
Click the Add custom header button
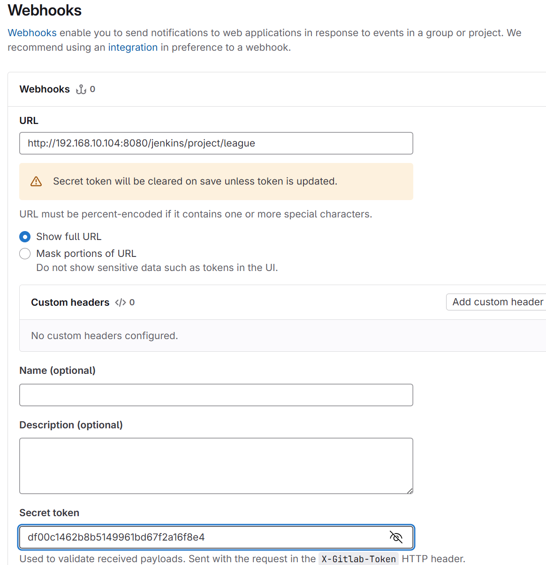pyautogui.click(x=496, y=302)
